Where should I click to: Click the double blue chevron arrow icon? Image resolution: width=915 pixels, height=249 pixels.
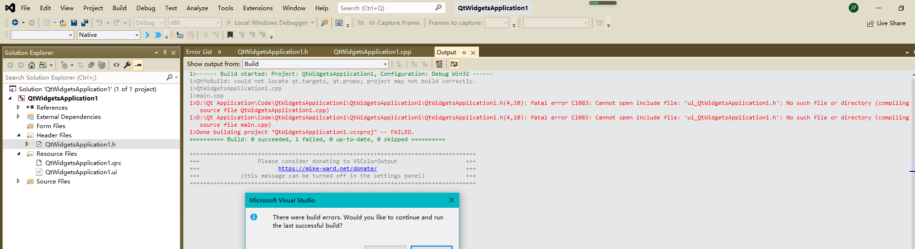pyautogui.click(x=158, y=35)
